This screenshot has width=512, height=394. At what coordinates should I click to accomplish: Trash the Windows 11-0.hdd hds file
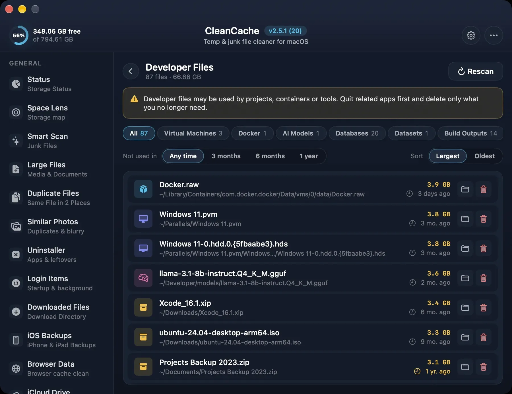483,249
